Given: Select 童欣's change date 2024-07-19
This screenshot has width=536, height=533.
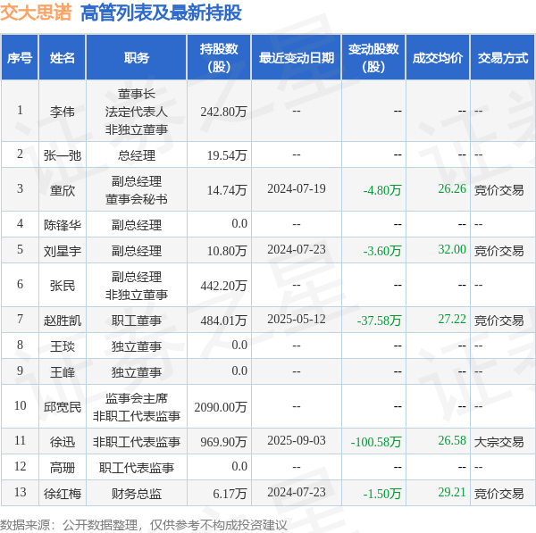Looking at the screenshot, I should (x=297, y=188).
